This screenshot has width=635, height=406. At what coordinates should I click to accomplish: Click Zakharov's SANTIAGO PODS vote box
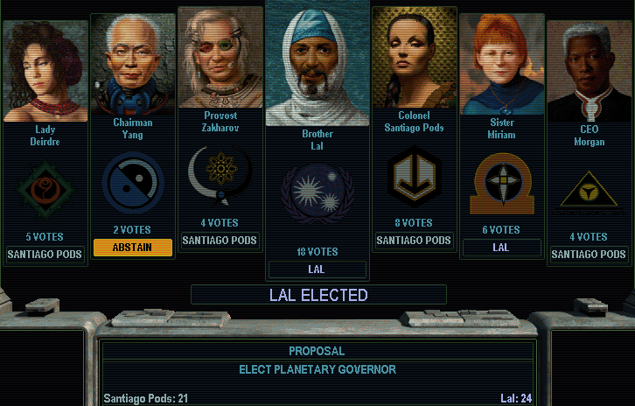[x=220, y=241]
